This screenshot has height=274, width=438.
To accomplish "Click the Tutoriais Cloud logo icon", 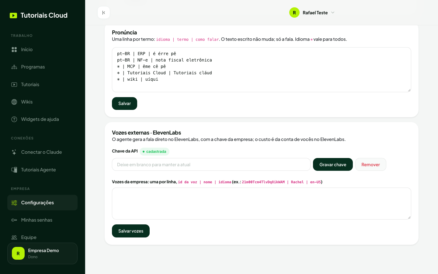I will [x=13, y=16].
